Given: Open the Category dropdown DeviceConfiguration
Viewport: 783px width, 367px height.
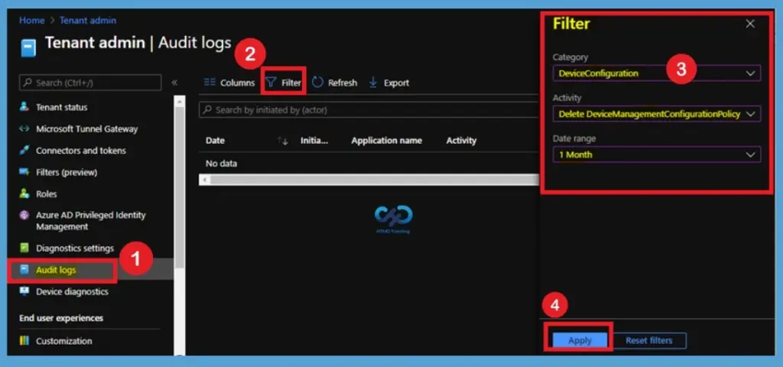Looking at the screenshot, I should pos(657,73).
